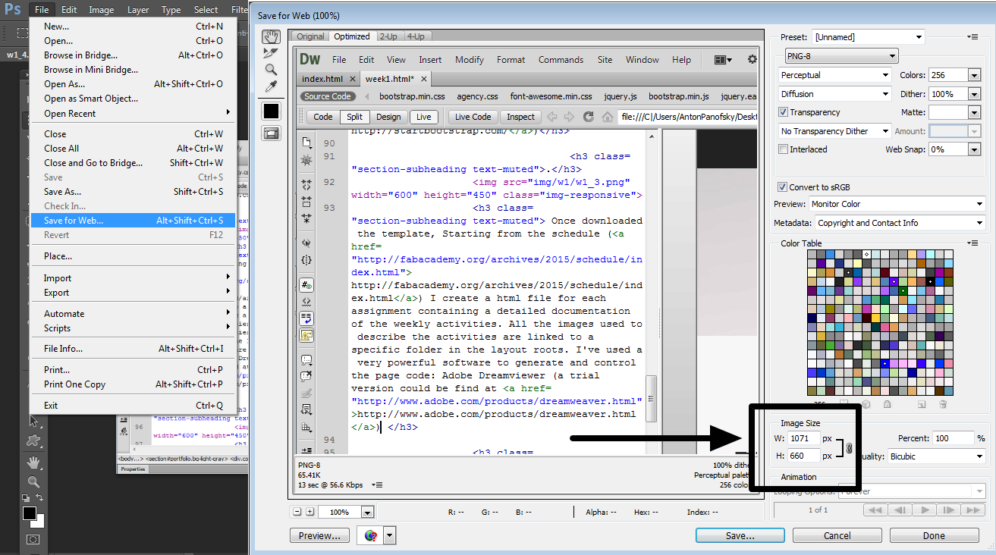Reset default foreground and background colors
This screenshot has width=996, height=555.
pos(27,498)
